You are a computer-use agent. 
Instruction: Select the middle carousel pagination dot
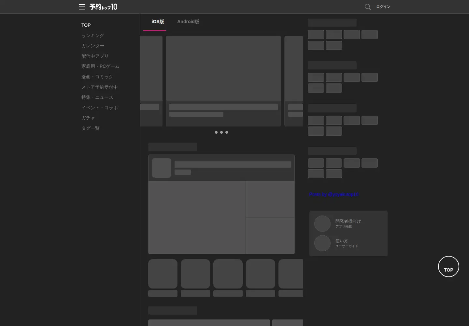coord(221,132)
